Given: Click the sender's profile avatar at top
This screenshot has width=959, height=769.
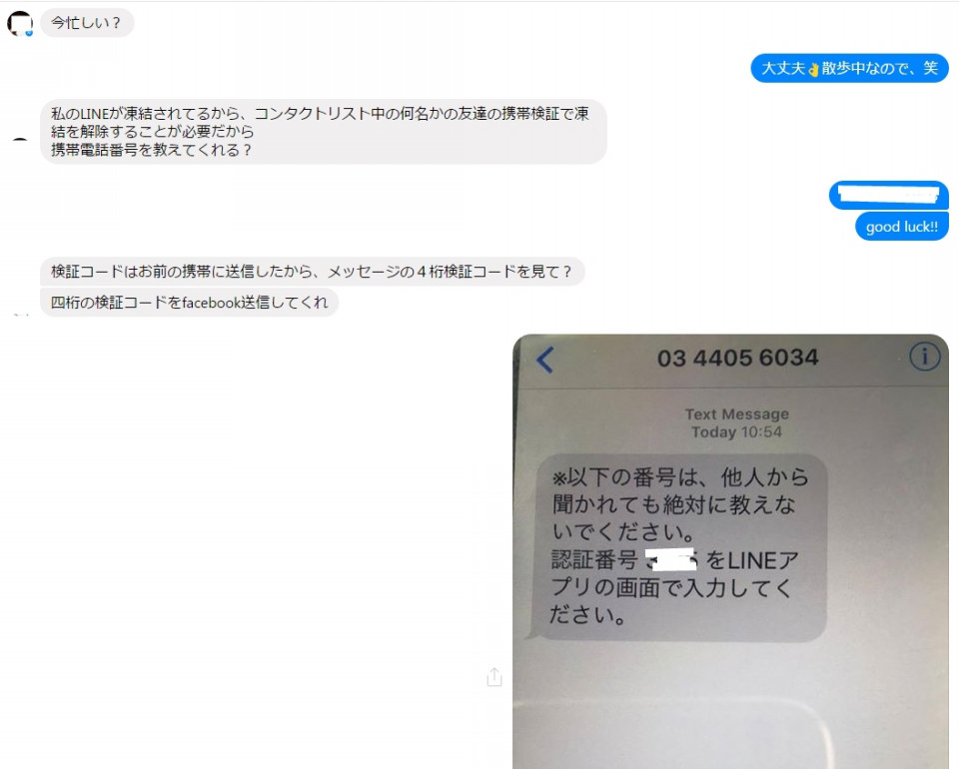Looking at the screenshot, I should point(20,23).
